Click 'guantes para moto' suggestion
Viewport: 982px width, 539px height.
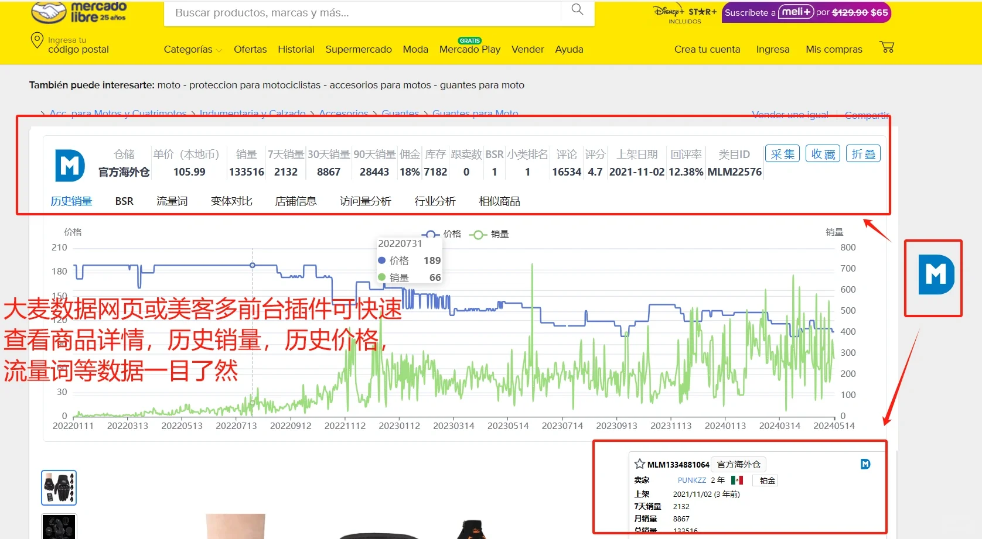[x=482, y=85]
